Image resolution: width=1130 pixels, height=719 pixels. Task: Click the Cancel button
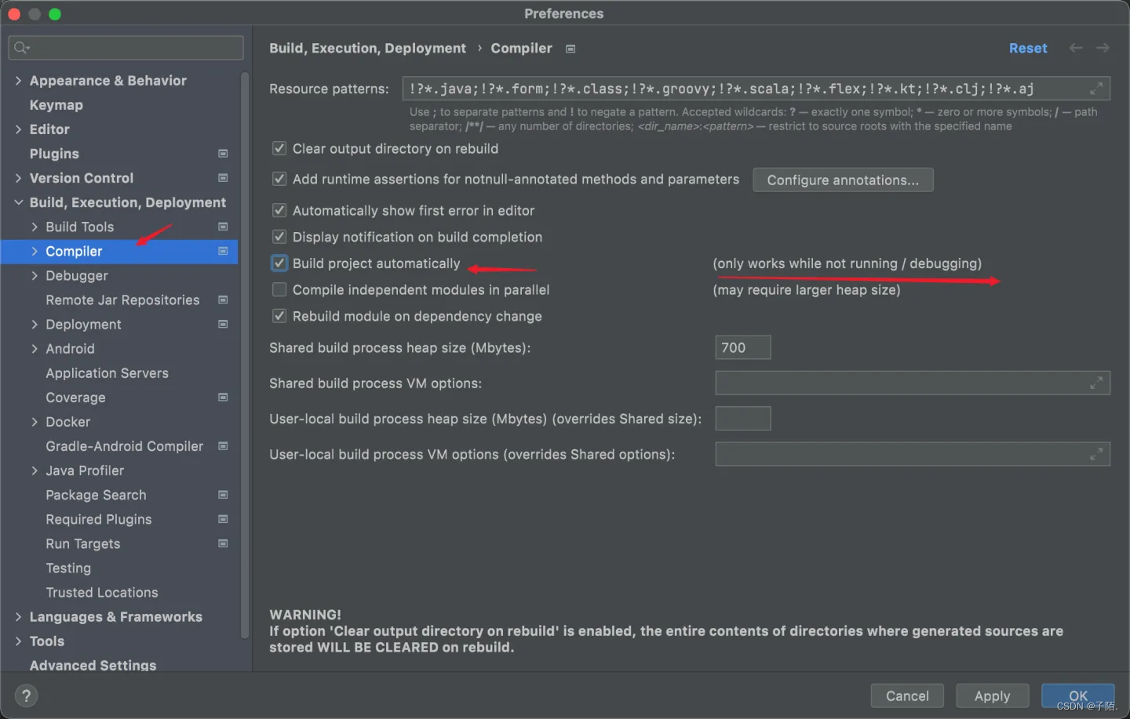(x=907, y=695)
